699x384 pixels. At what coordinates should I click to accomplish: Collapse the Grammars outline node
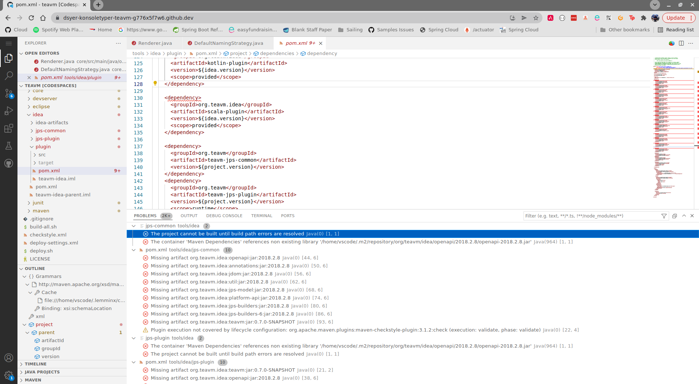point(24,277)
